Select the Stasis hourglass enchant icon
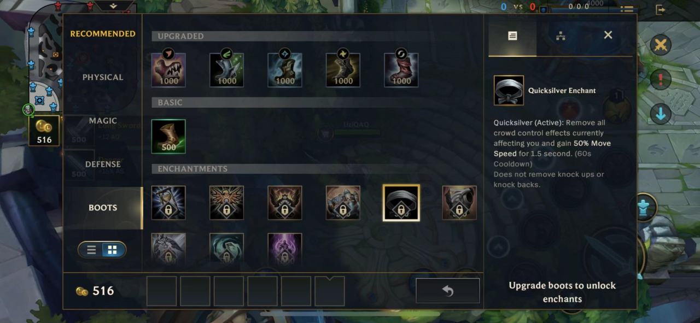 168,203
